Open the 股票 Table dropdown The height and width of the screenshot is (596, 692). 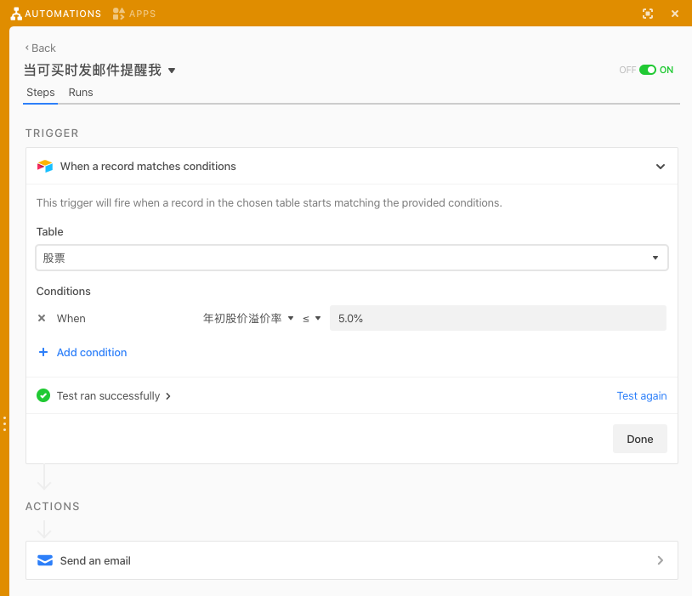point(655,256)
